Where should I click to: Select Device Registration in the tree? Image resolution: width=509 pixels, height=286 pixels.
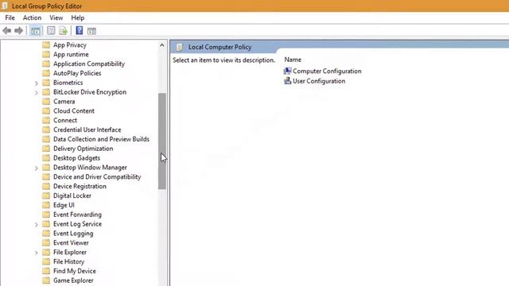pos(80,186)
